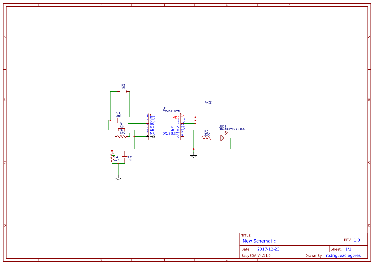Viewport: 374px width, 265px height.
Task: Click the 'New Schematic' title field
Action: pos(259,241)
